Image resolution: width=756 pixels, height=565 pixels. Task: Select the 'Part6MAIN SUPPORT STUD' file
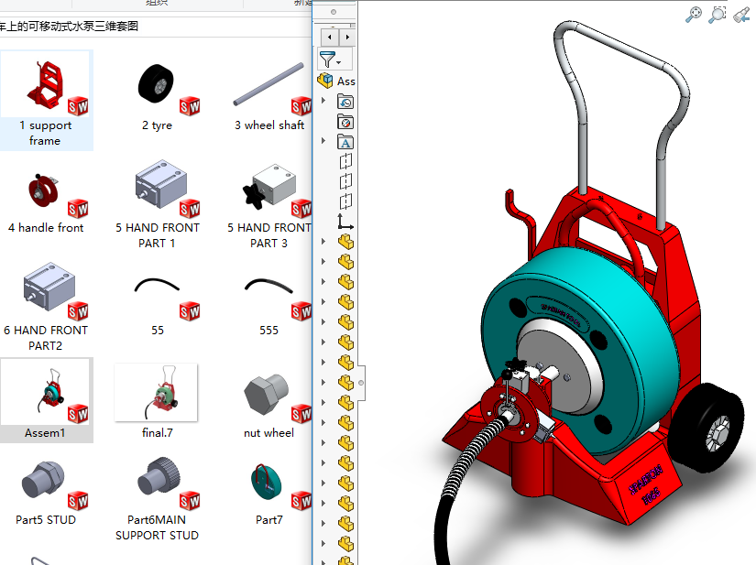click(158, 498)
